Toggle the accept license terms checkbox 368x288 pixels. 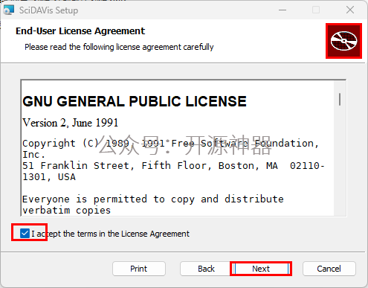click(x=25, y=234)
